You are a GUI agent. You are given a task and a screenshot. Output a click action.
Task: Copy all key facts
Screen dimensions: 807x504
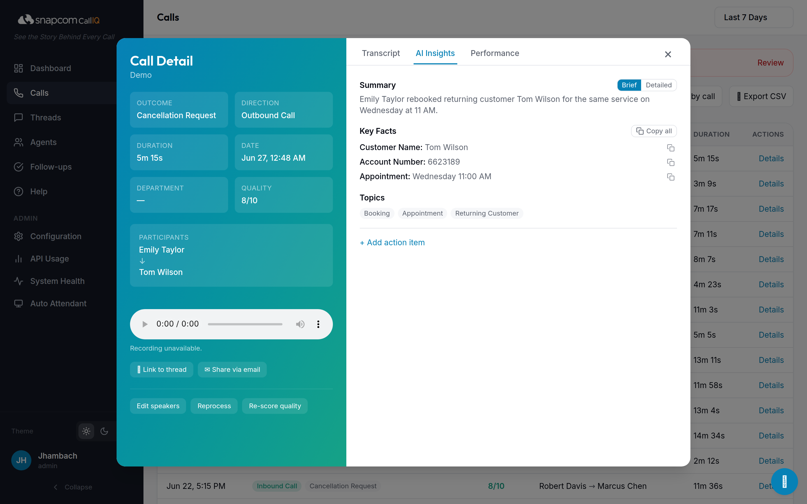pyautogui.click(x=654, y=131)
